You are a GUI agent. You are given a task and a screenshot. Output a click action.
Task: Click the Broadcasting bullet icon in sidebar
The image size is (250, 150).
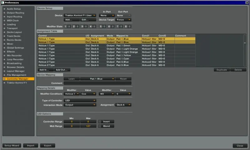point(4,63)
